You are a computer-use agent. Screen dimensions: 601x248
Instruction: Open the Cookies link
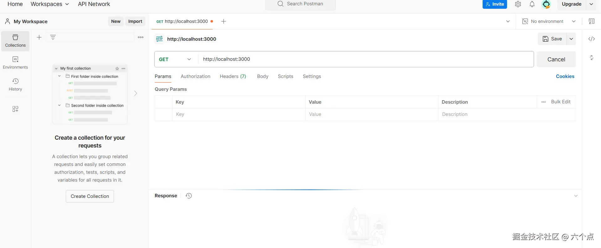[x=565, y=76]
